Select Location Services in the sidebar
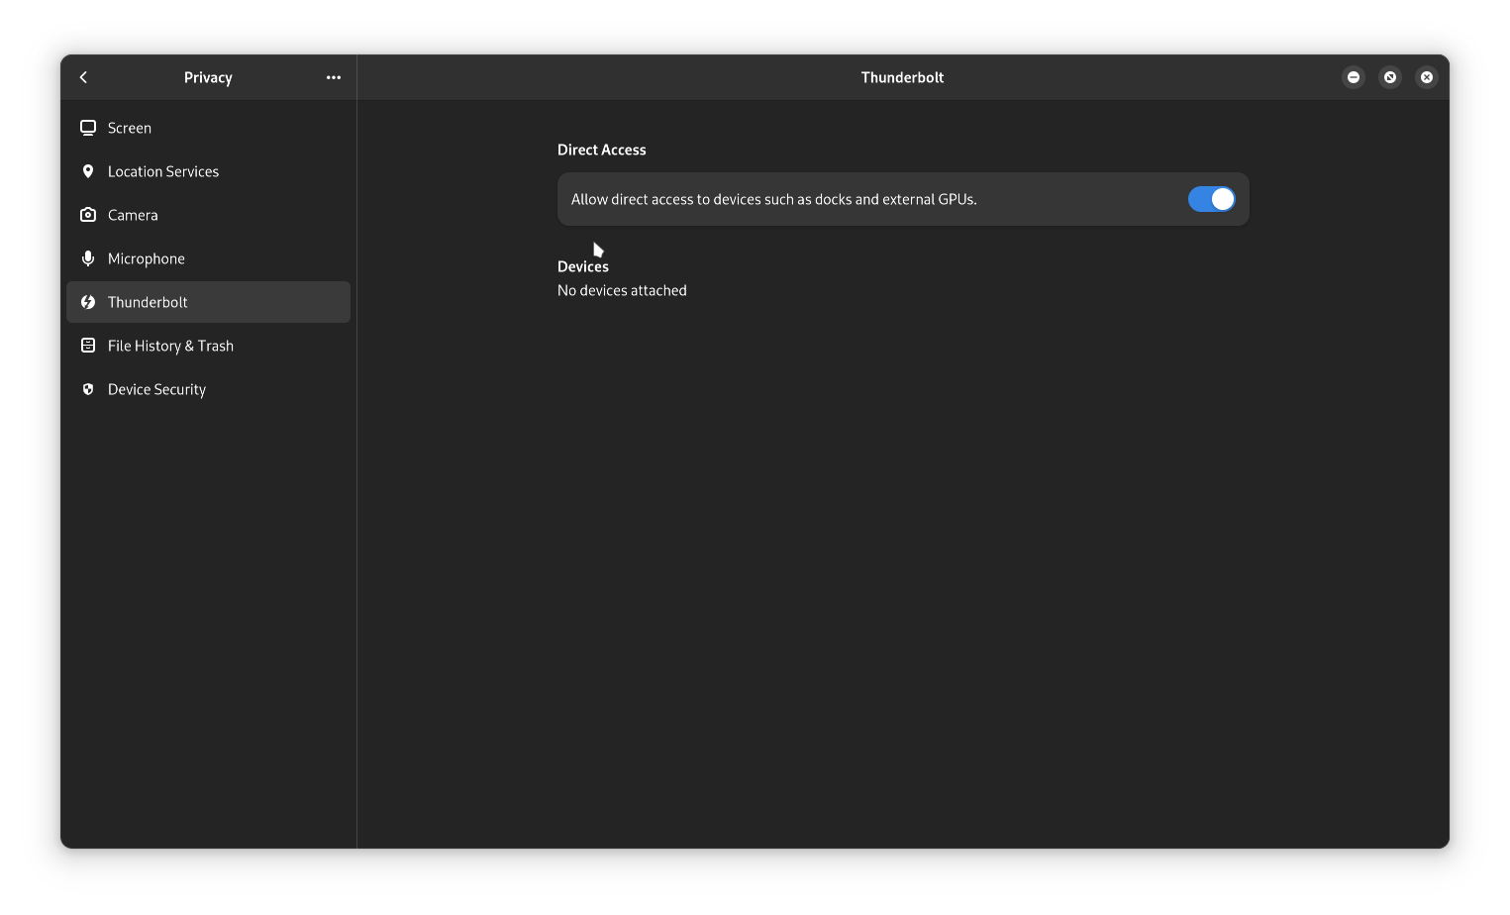The width and height of the screenshot is (1510, 915). pos(208,171)
